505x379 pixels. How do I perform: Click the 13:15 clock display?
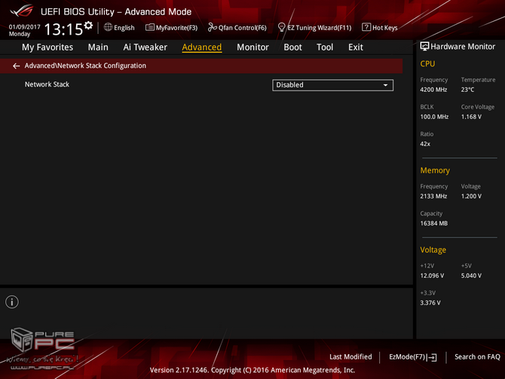63,29
